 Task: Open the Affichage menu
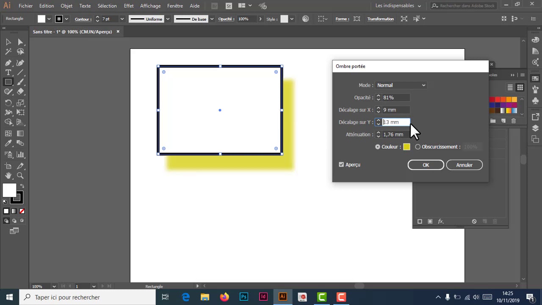click(150, 6)
